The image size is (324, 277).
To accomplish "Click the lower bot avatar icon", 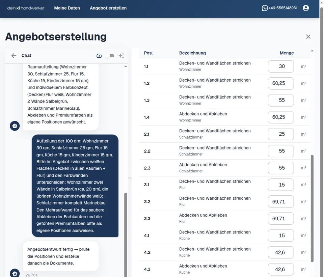I will [x=15, y=273].
